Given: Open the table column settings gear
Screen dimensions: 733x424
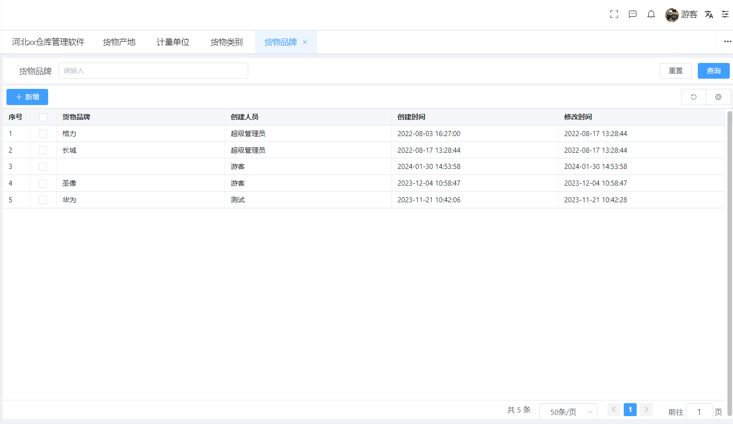Looking at the screenshot, I should coord(718,97).
